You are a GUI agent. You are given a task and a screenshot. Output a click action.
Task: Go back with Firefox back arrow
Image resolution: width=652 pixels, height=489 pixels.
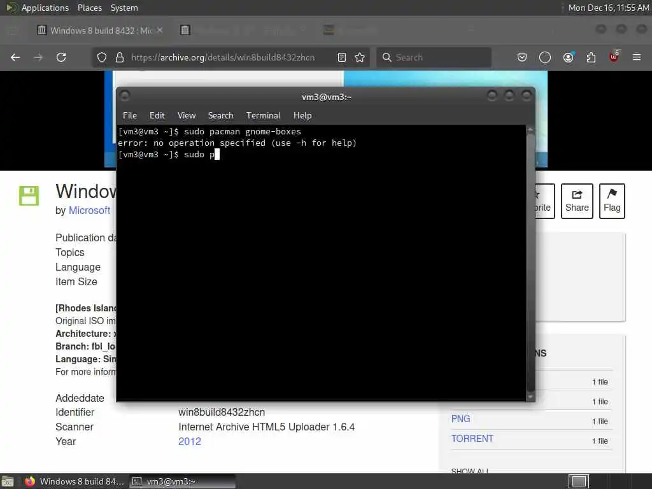[x=15, y=57]
